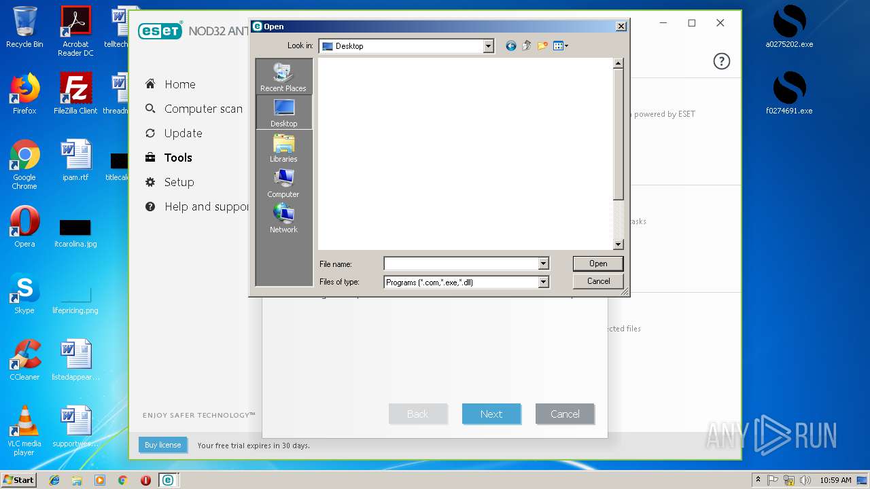Choose Network in the places bar
The width and height of the screenshot is (870, 489).
[283, 219]
